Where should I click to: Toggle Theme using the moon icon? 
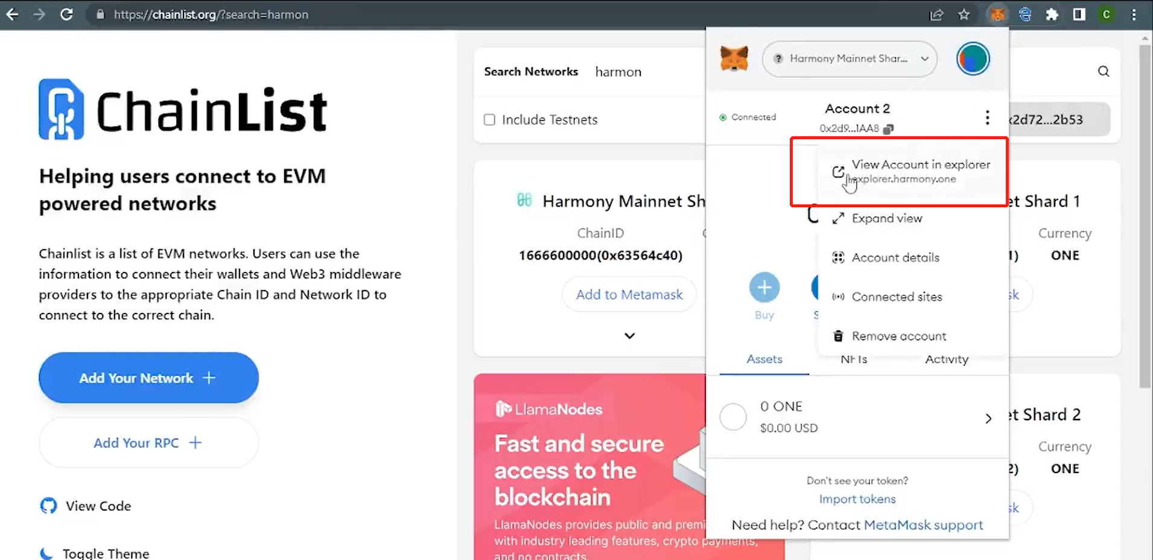[x=46, y=553]
